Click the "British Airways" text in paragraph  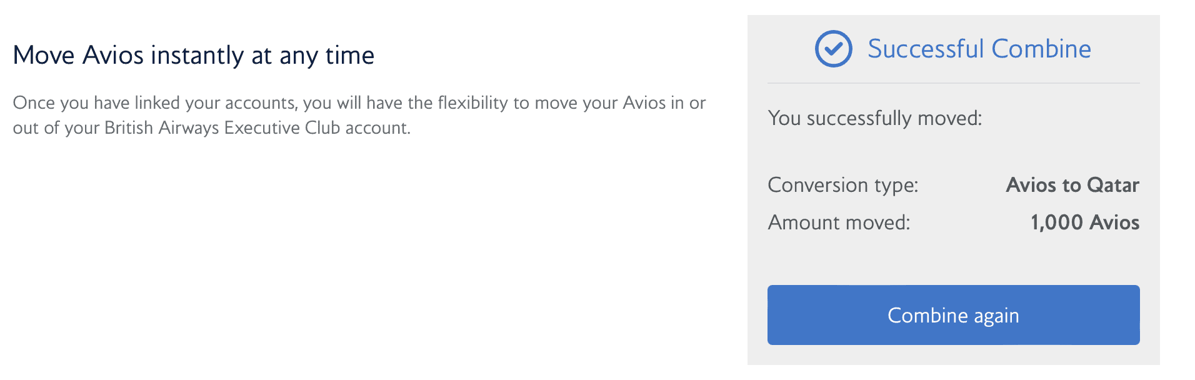point(162,127)
